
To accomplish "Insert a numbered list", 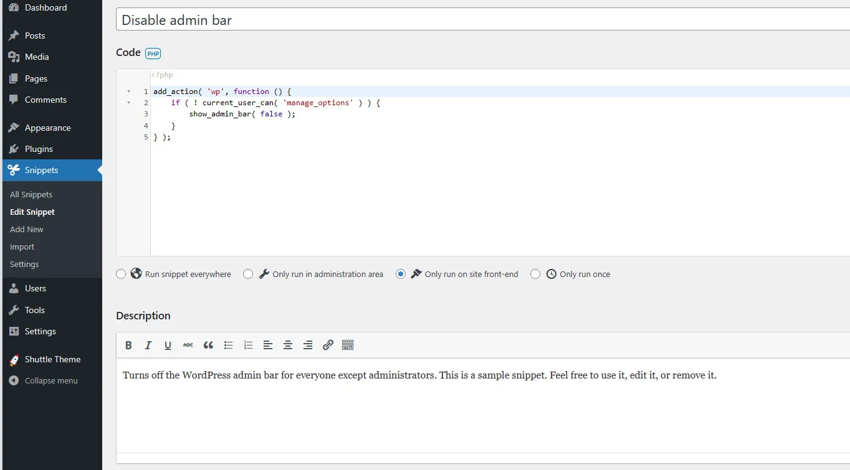I will point(248,345).
